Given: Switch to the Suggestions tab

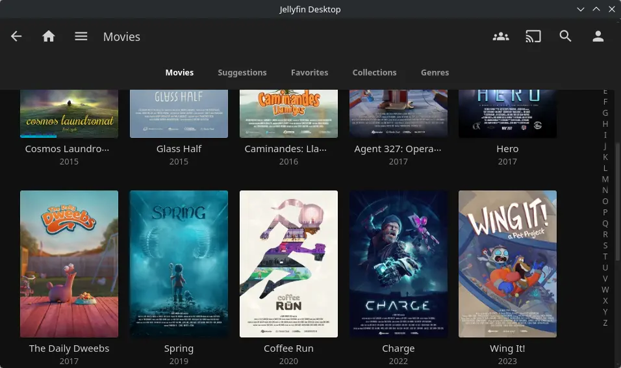Looking at the screenshot, I should [x=242, y=73].
